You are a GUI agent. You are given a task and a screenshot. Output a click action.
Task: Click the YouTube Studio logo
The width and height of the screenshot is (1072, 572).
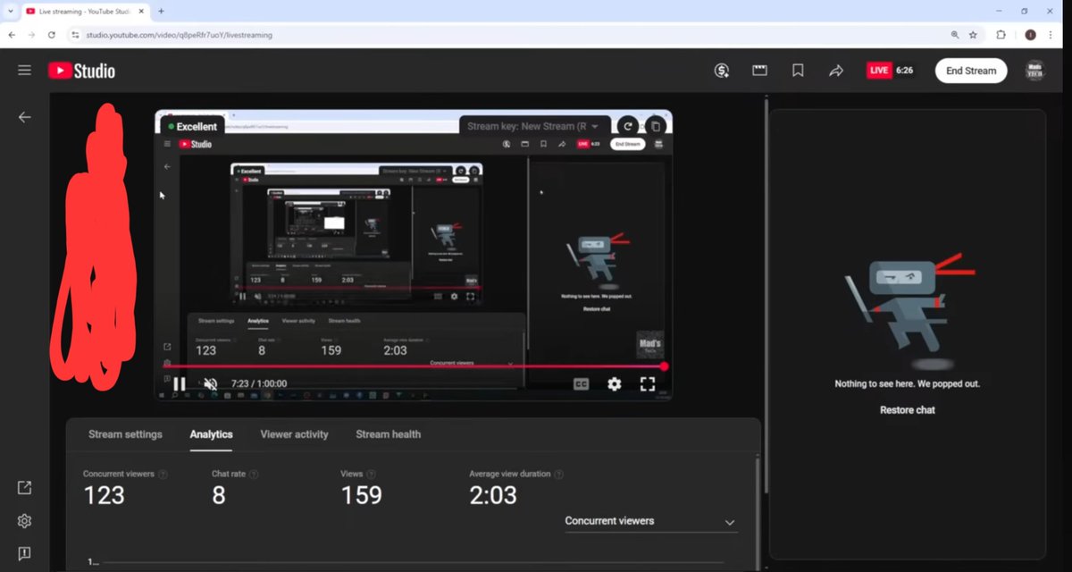click(81, 71)
